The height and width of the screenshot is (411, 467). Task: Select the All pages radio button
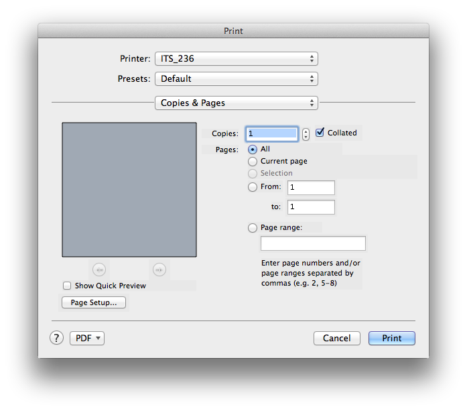click(253, 149)
